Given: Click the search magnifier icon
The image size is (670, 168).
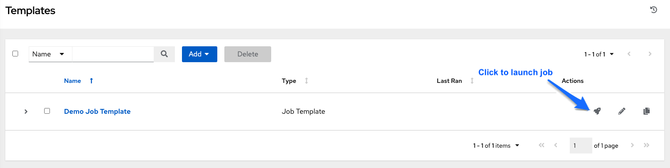Looking at the screenshot, I should (x=164, y=54).
